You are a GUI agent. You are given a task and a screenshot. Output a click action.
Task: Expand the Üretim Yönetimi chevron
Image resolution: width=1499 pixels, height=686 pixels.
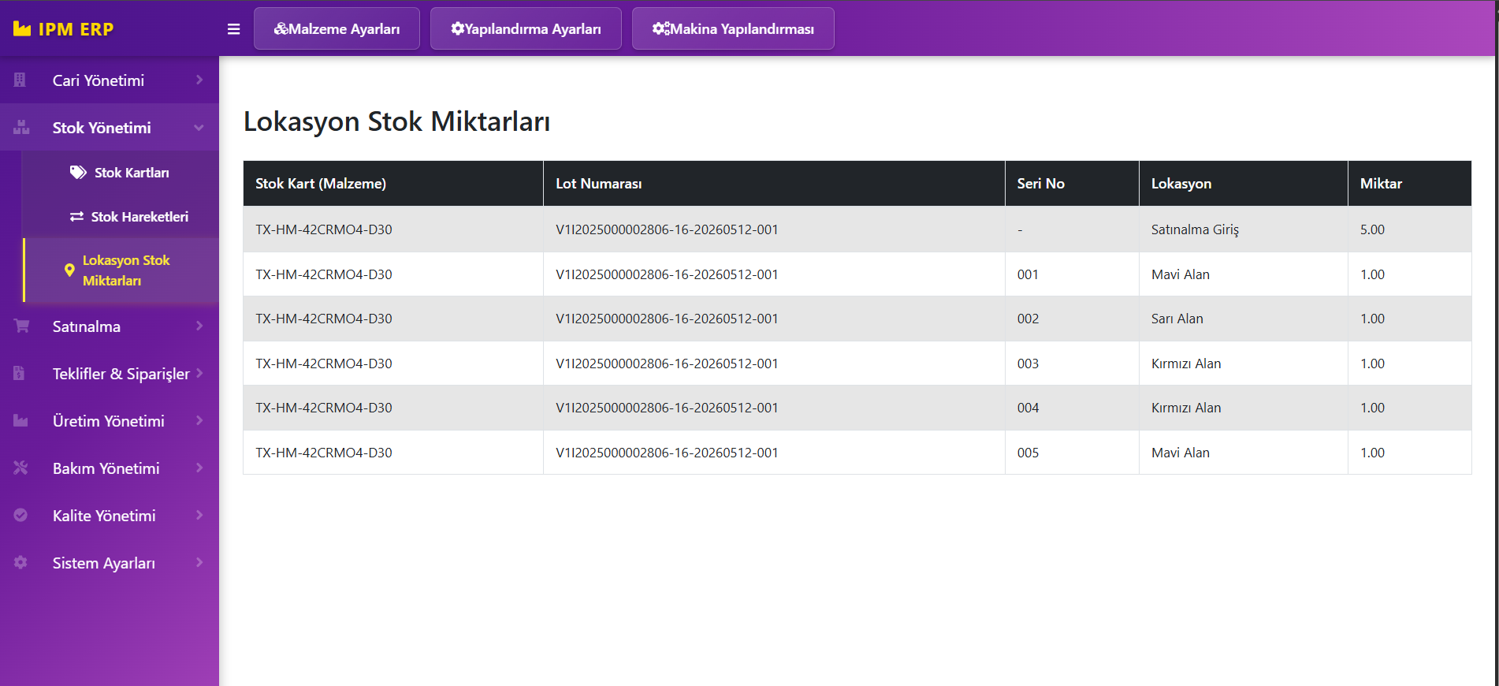(x=199, y=420)
